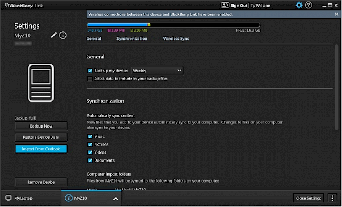
Task: Uncheck the Documents sync checkbox
Action: [90, 160]
